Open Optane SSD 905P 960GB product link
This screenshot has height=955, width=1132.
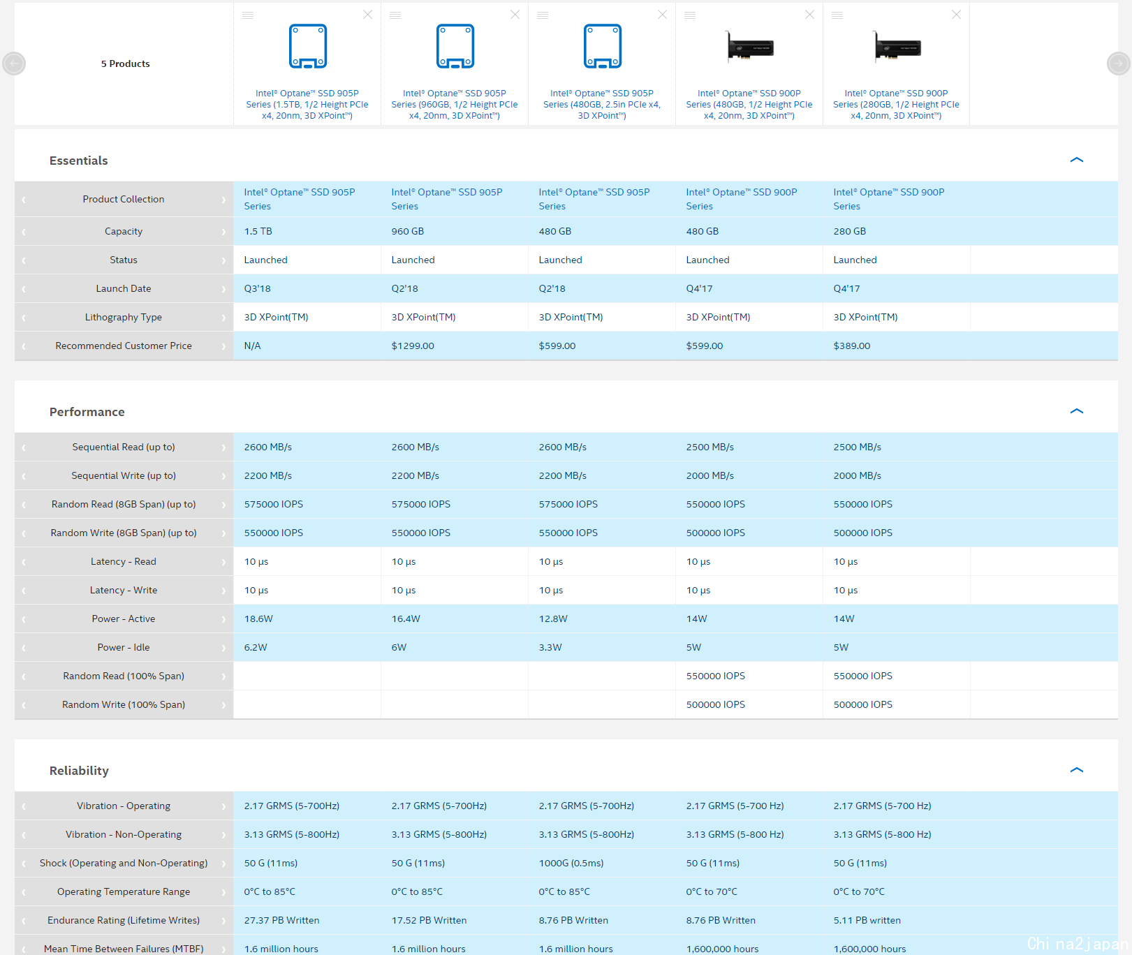pos(455,104)
